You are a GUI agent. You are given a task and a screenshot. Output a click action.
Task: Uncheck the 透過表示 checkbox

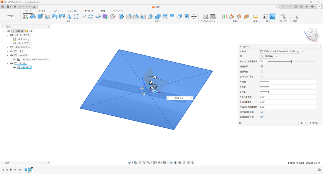pos(262,66)
